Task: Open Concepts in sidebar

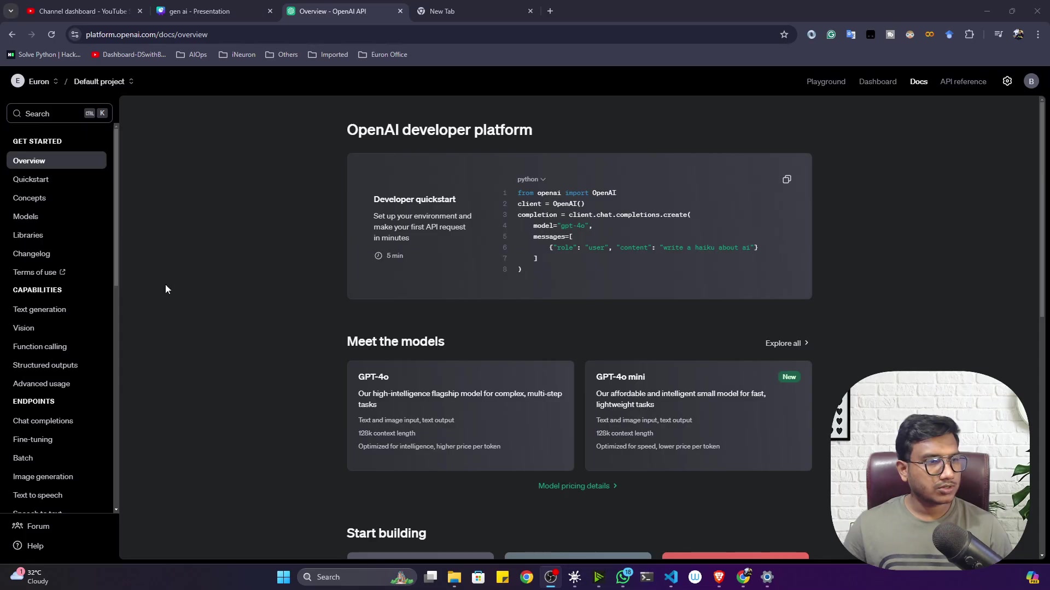Action: 30,198
